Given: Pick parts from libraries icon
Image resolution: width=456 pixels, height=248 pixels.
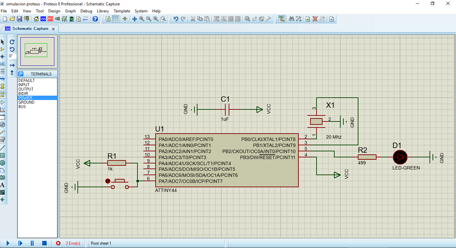Looking at the screenshot, I should click(x=247, y=19).
